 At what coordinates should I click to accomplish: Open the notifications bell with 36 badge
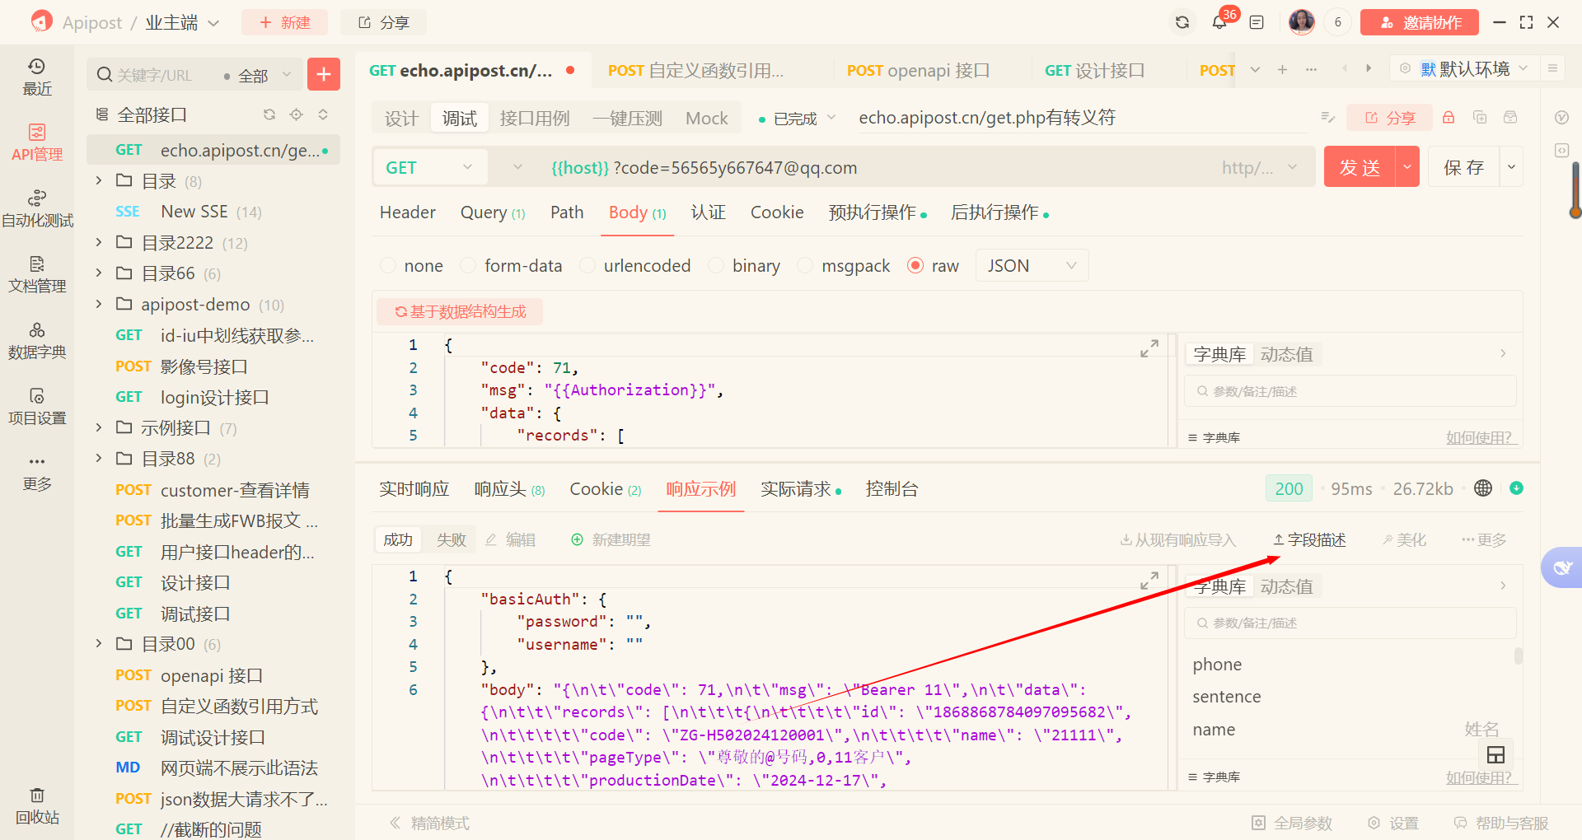(x=1220, y=21)
